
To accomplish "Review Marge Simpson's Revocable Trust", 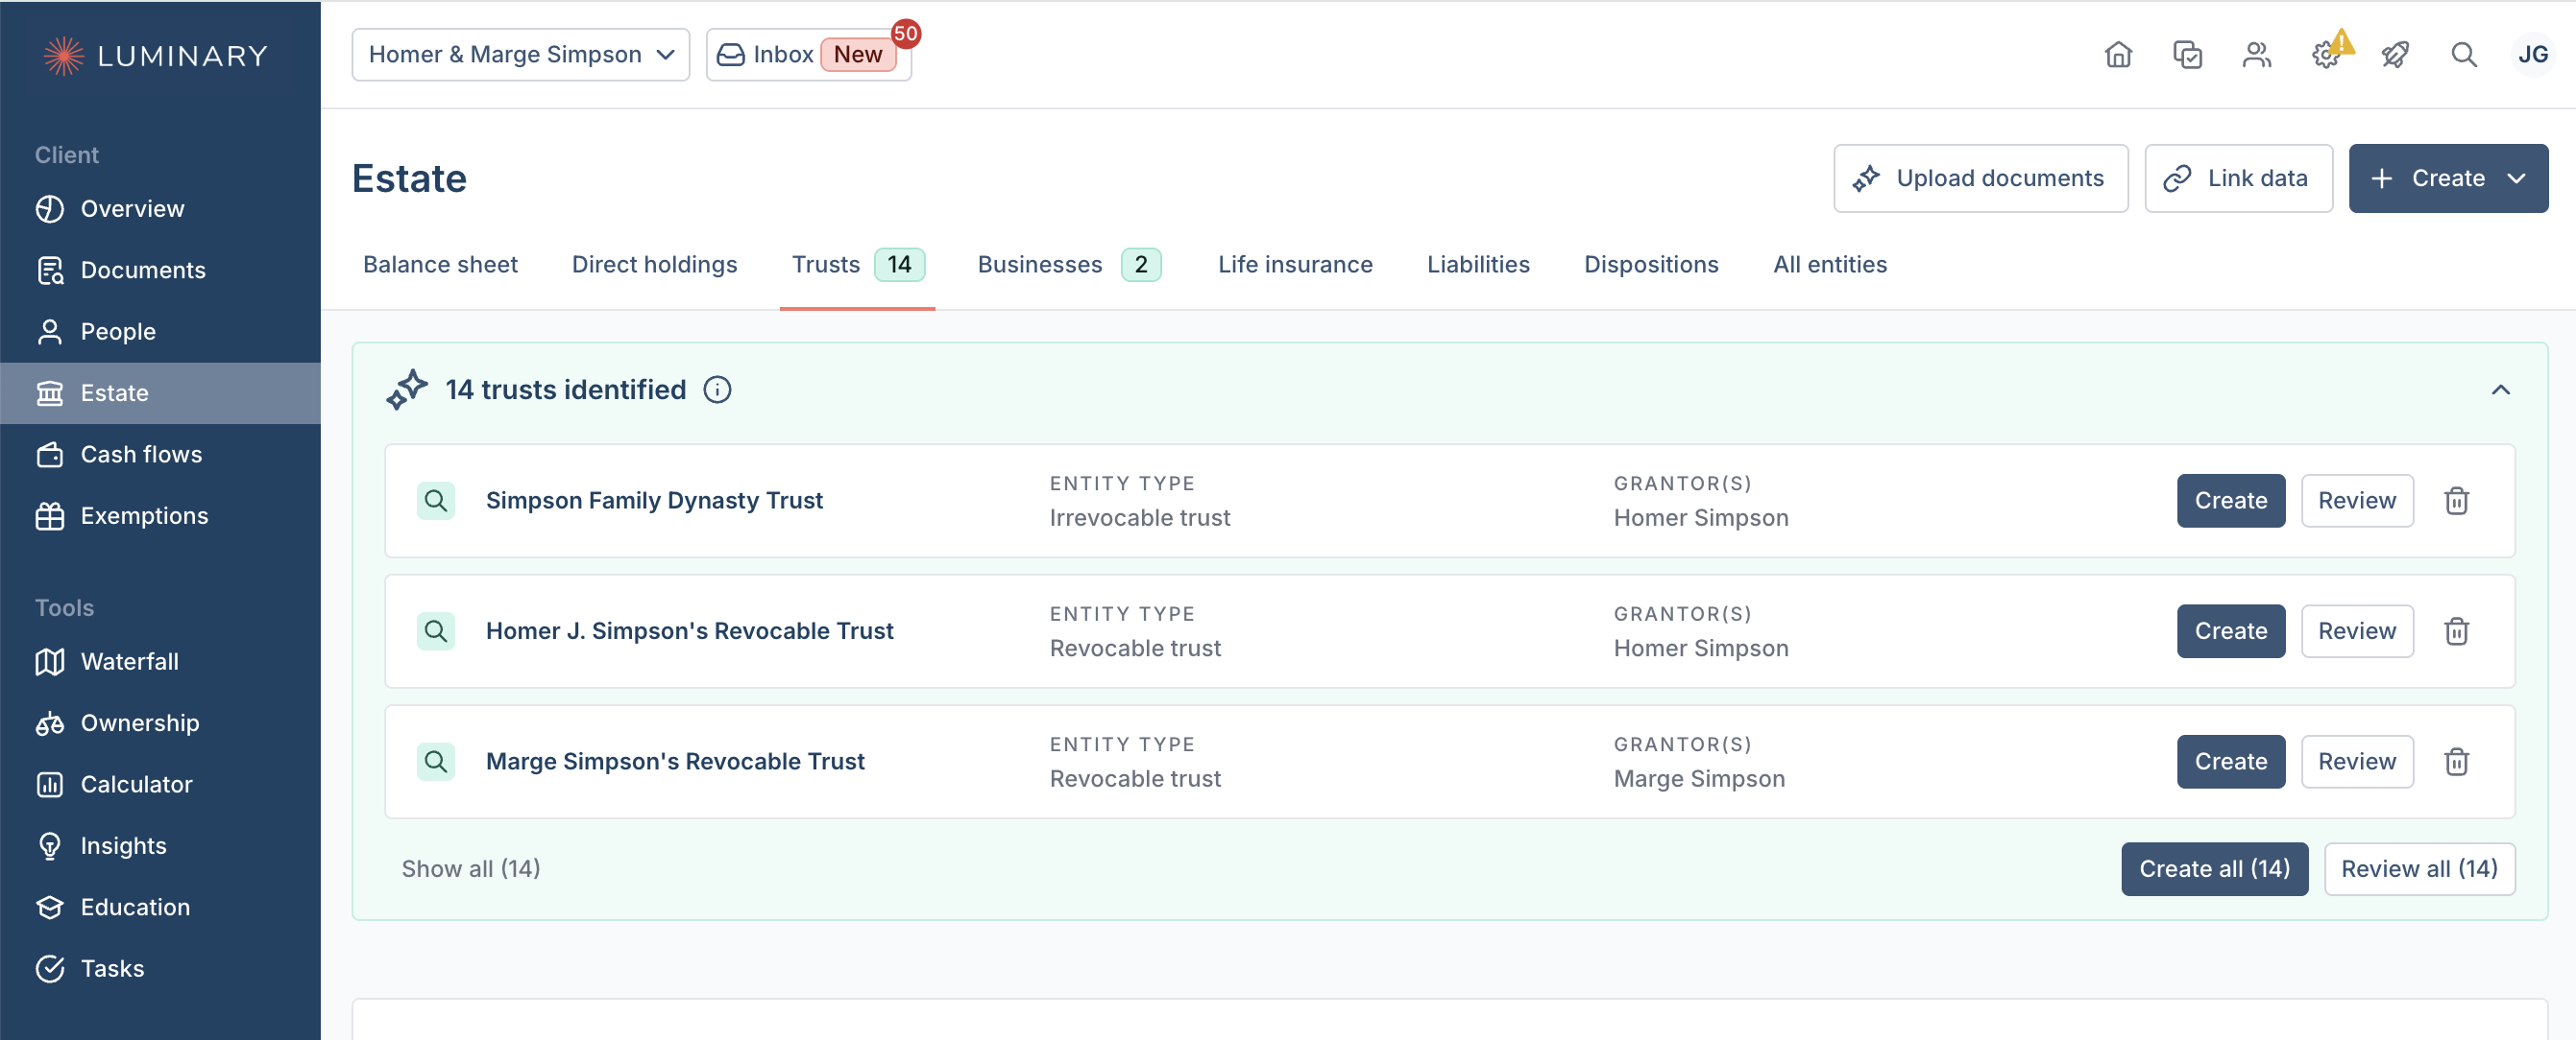I will click(2357, 761).
